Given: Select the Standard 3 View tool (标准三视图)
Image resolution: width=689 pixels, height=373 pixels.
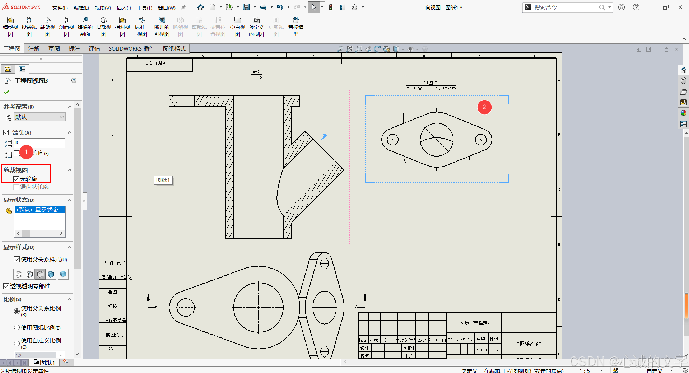Looking at the screenshot, I should [x=142, y=27].
